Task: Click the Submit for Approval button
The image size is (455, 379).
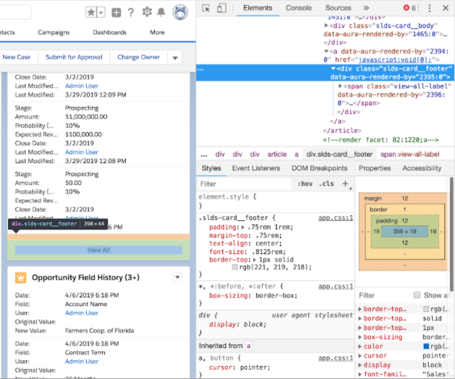Action: coord(74,57)
